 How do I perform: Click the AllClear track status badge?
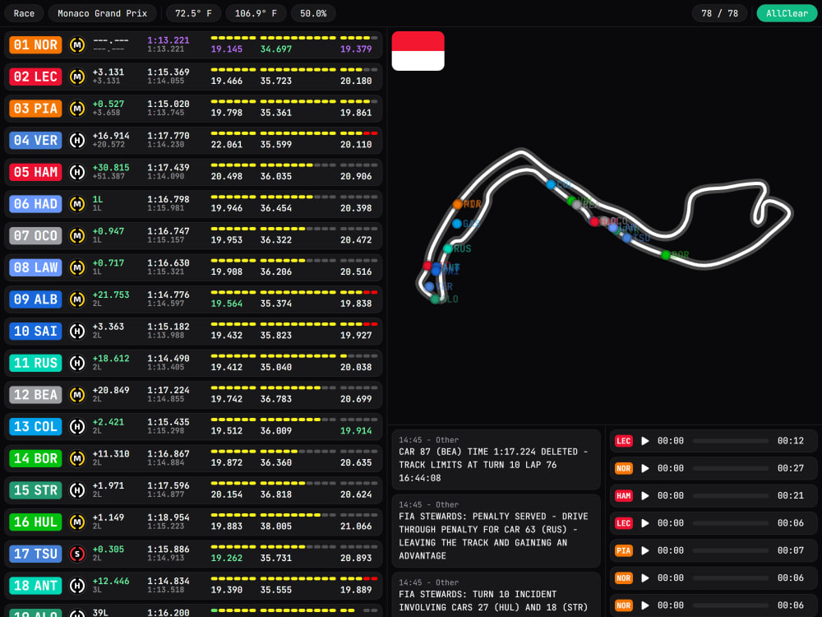click(787, 13)
